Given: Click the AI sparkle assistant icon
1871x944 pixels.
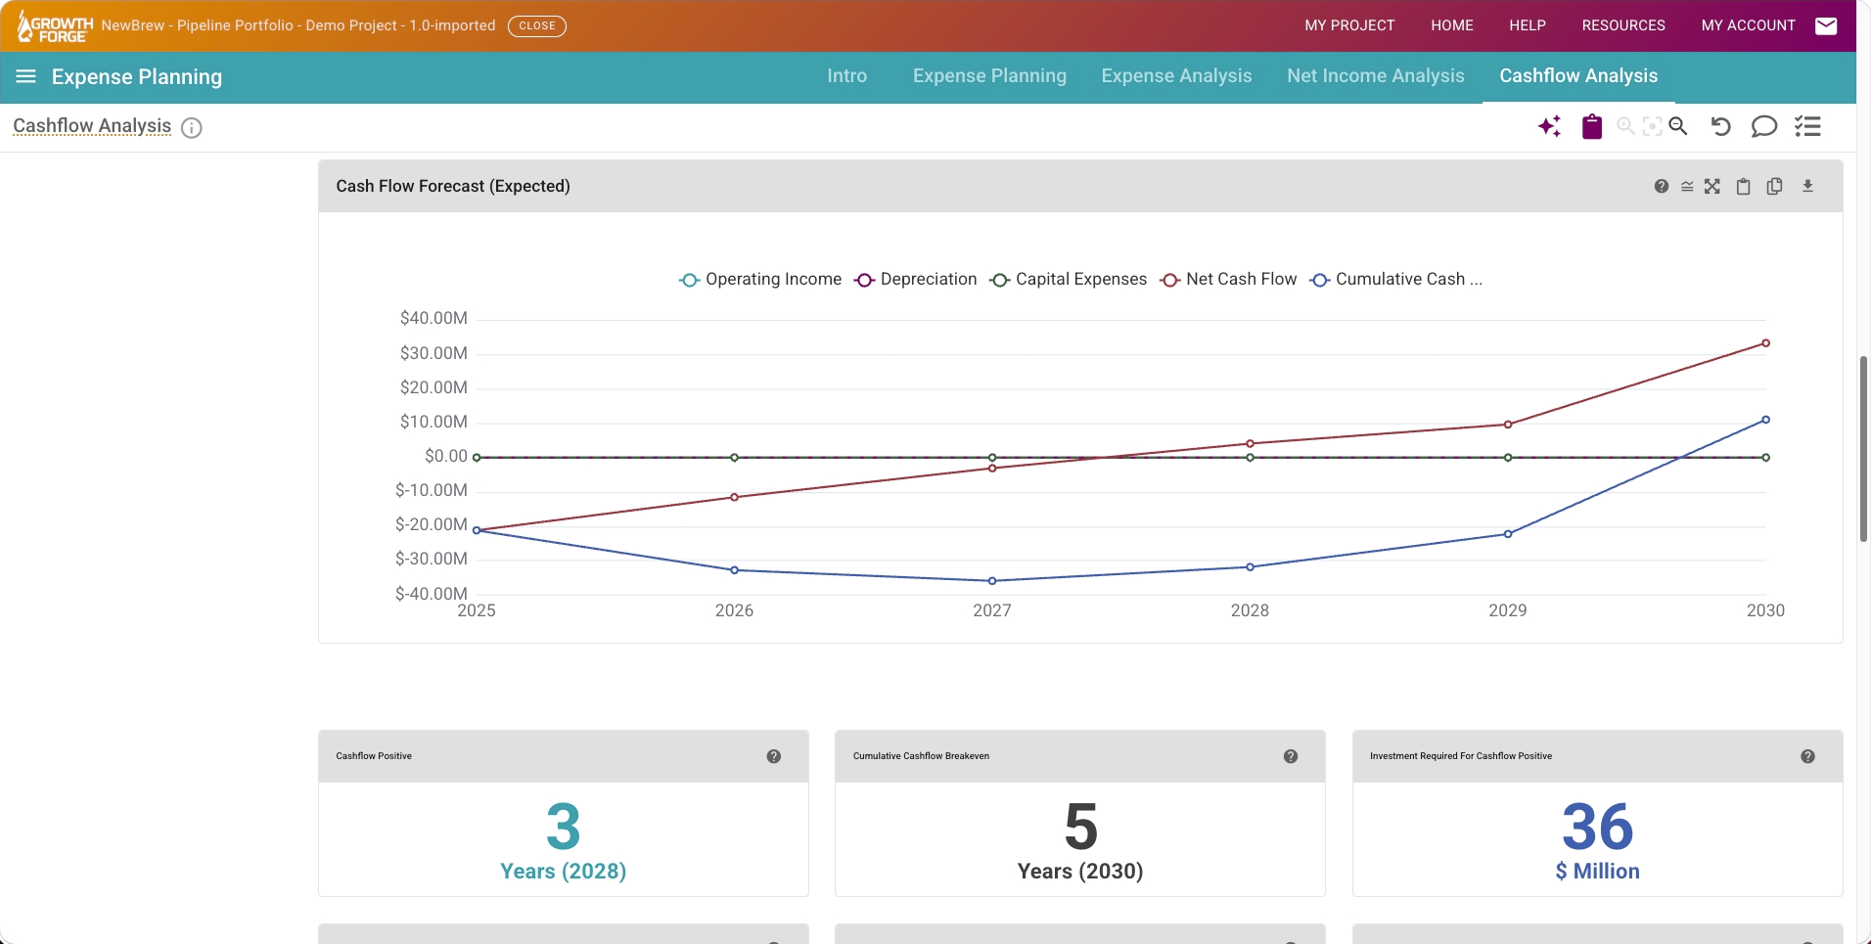Looking at the screenshot, I should [x=1549, y=126].
